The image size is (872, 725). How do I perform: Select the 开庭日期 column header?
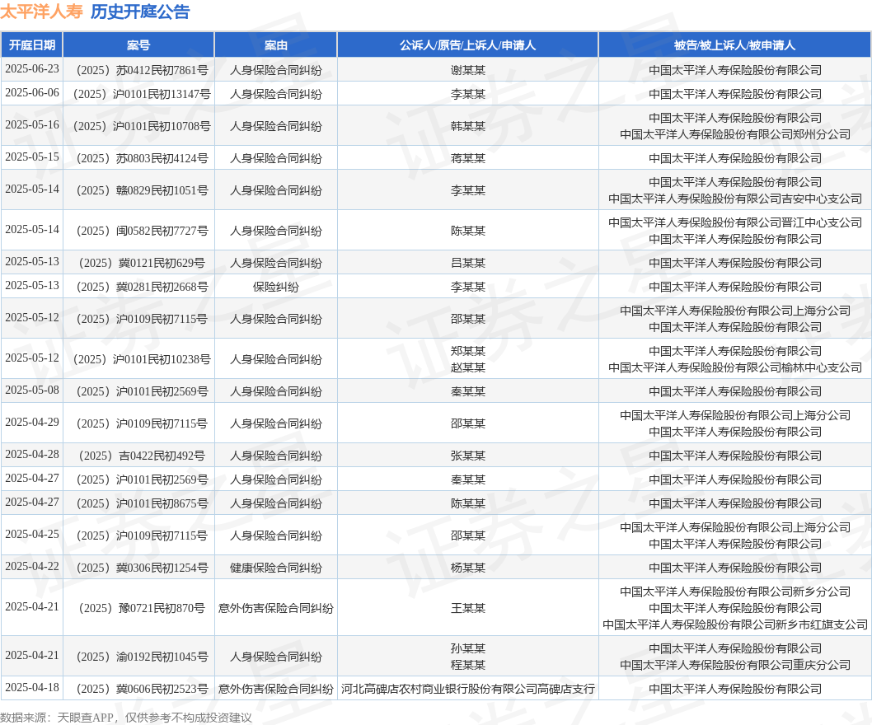point(31,45)
